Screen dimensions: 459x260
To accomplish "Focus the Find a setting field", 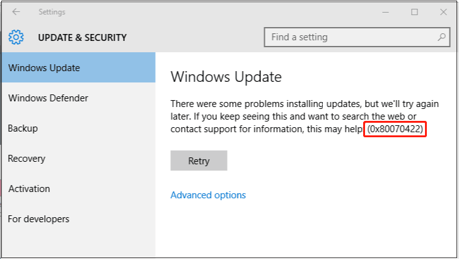I will [x=350, y=37].
